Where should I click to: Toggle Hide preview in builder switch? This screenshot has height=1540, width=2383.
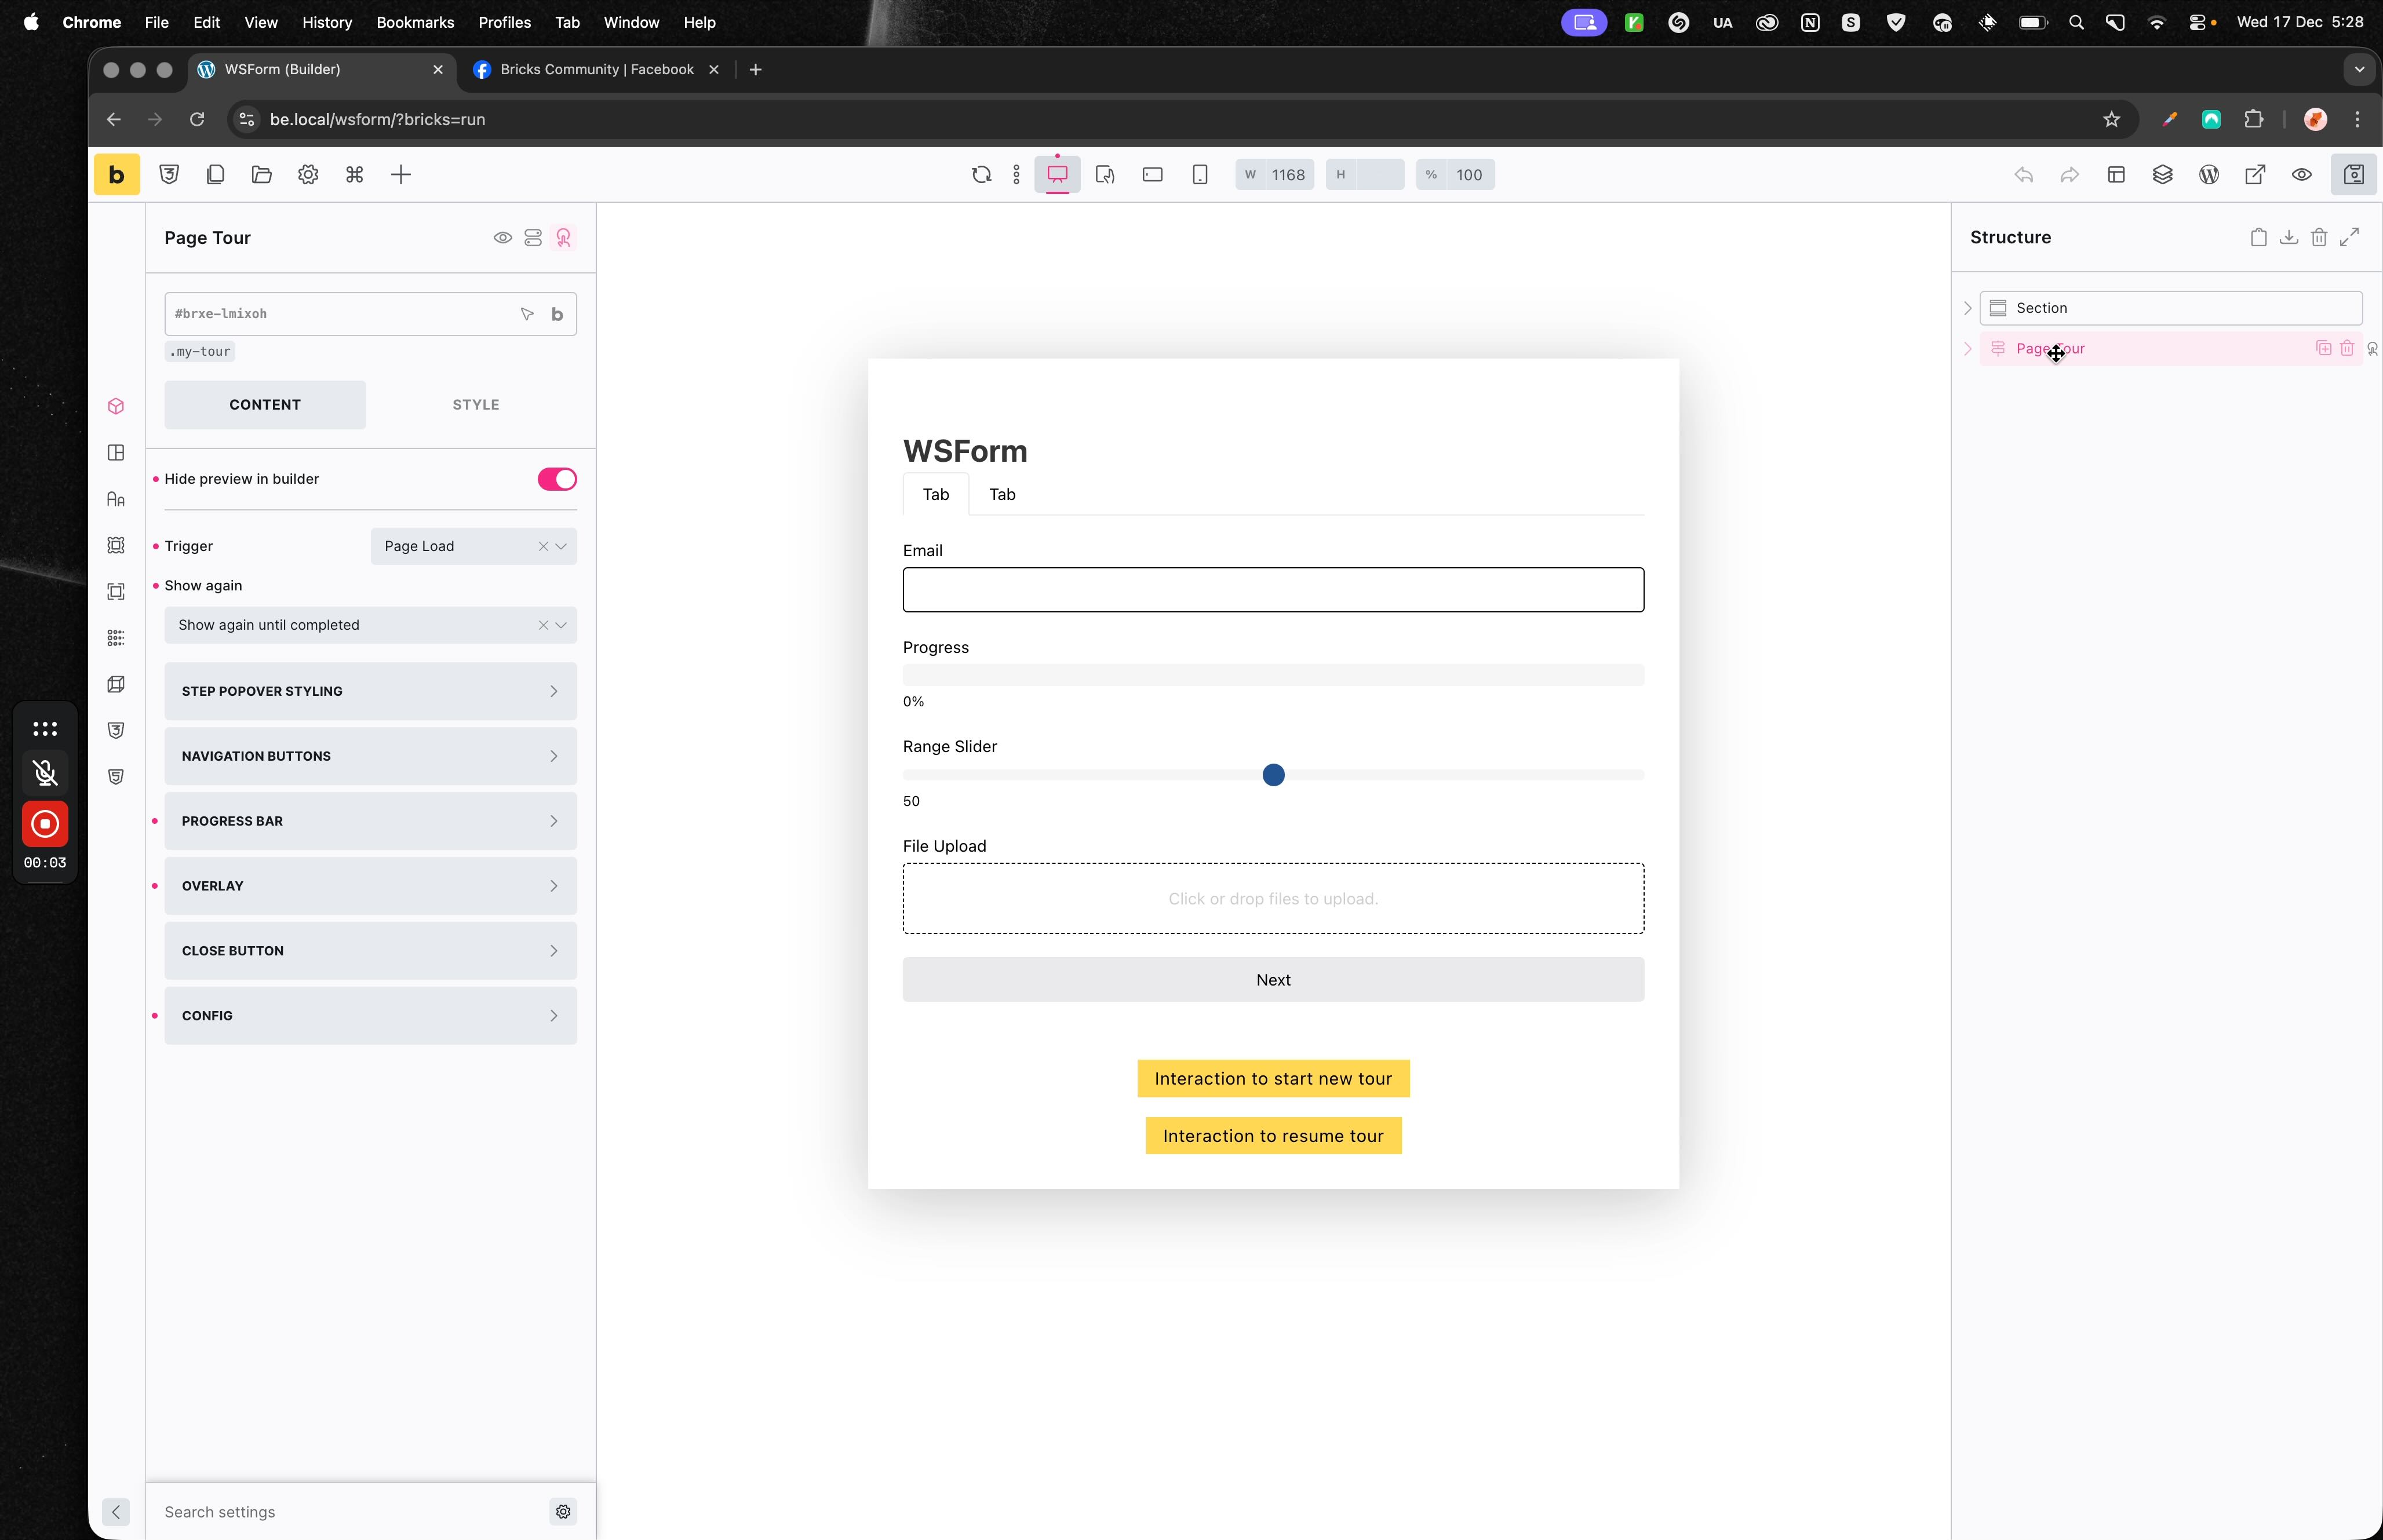point(557,479)
